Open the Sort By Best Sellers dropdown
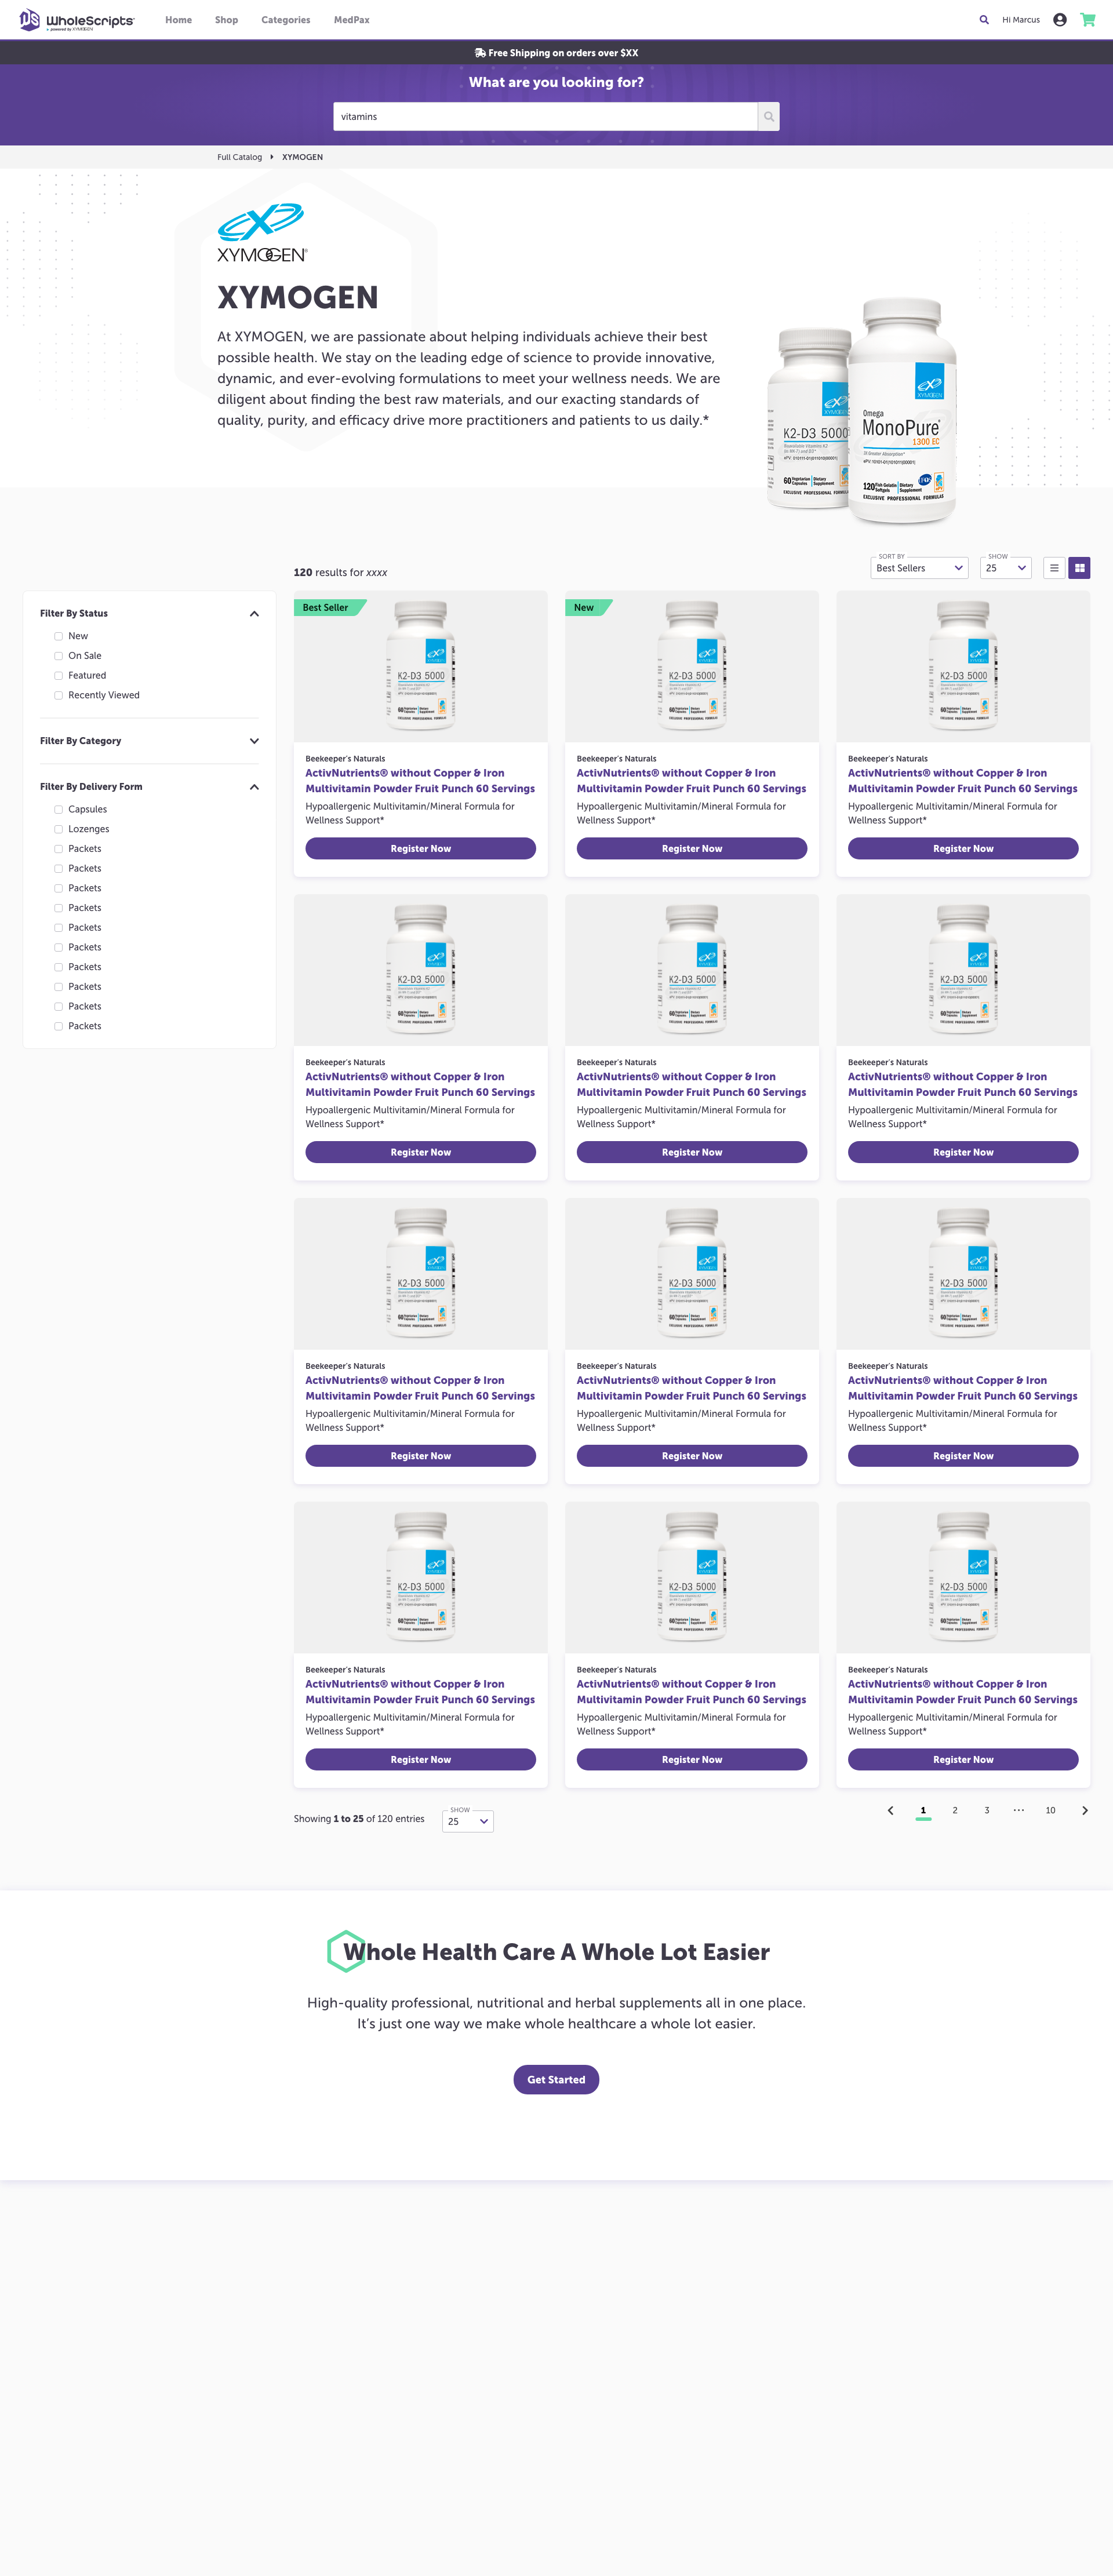Viewport: 1113px width, 2576px height. click(920, 568)
